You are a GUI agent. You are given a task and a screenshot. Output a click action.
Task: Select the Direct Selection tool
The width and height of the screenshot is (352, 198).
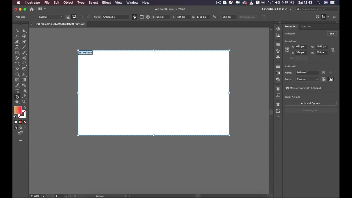point(24,31)
